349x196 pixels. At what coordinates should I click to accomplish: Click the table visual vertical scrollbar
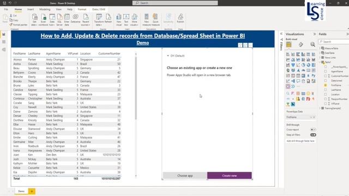tap(136, 88)
